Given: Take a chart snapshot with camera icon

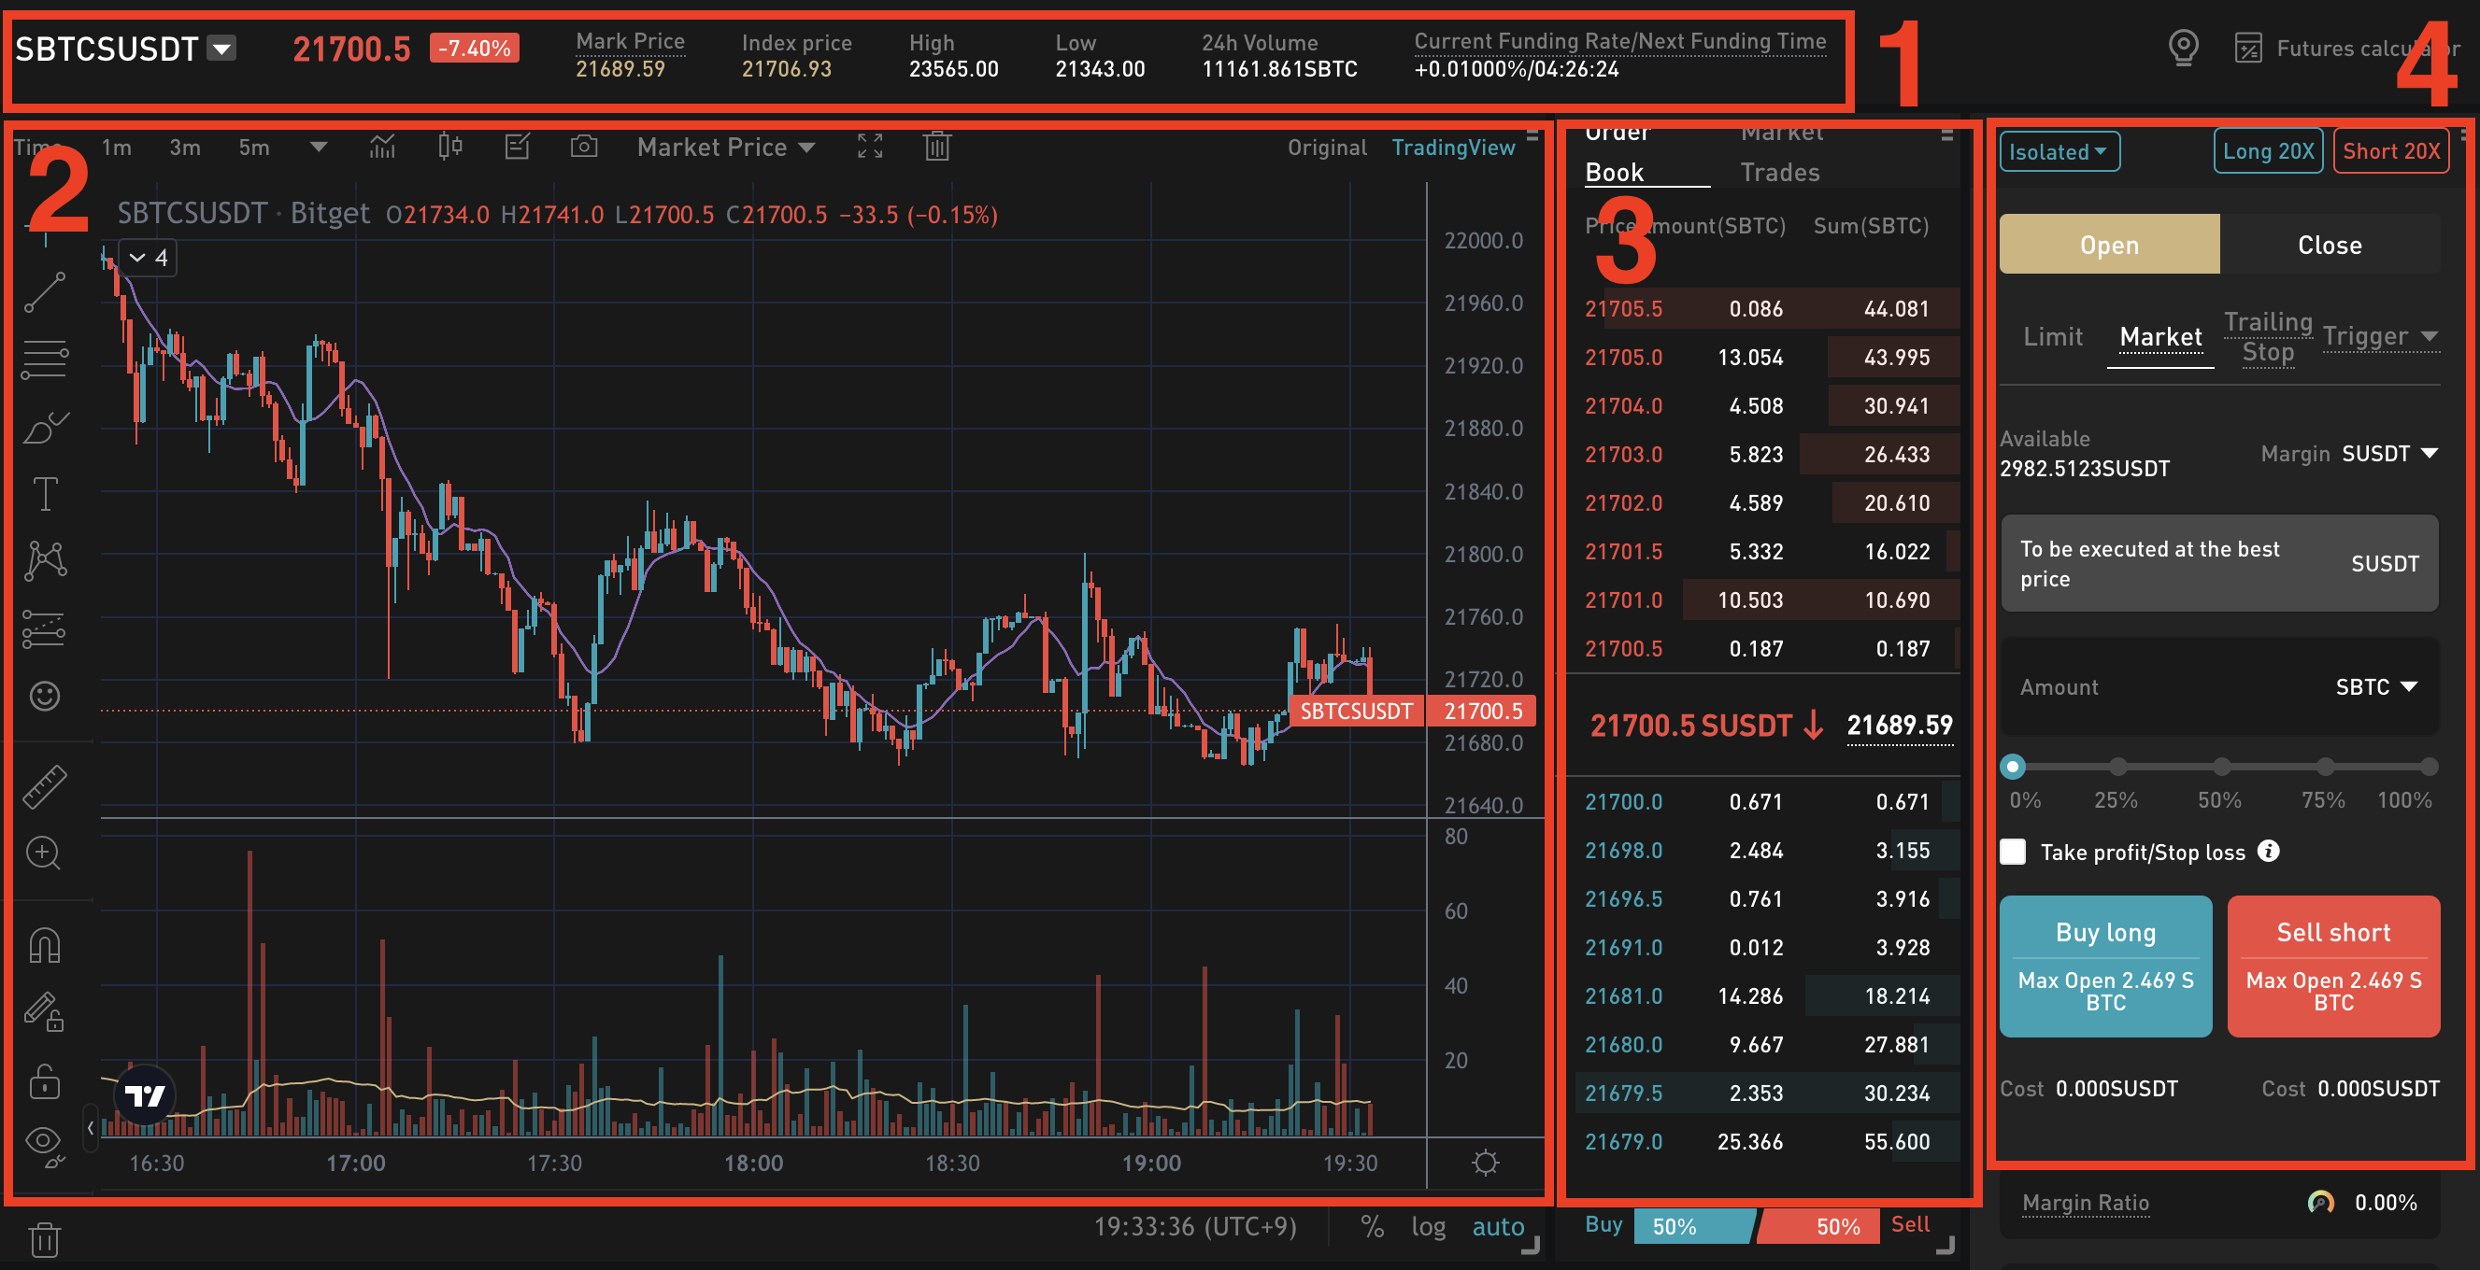Looking at the screenshot, I should (583, 147).
